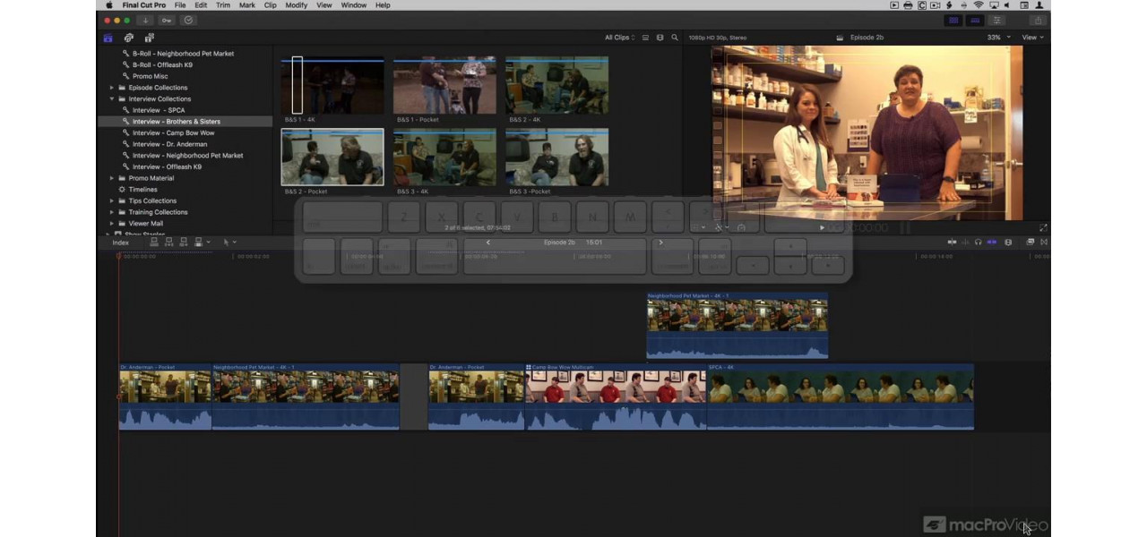Expand the Tips Collections folder

pyautogui.click(x=112, y=200)
